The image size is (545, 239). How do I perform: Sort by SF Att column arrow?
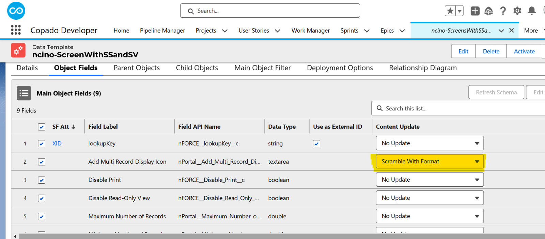[x=73, y=127]
